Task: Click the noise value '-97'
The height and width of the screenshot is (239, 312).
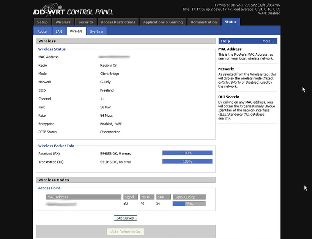Action: tap(142, 204)
